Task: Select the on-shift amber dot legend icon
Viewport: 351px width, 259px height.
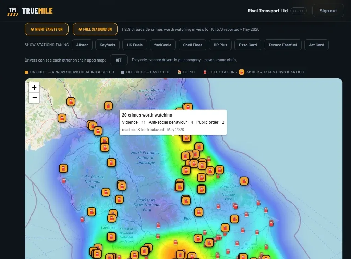Action: pos(26,72)
